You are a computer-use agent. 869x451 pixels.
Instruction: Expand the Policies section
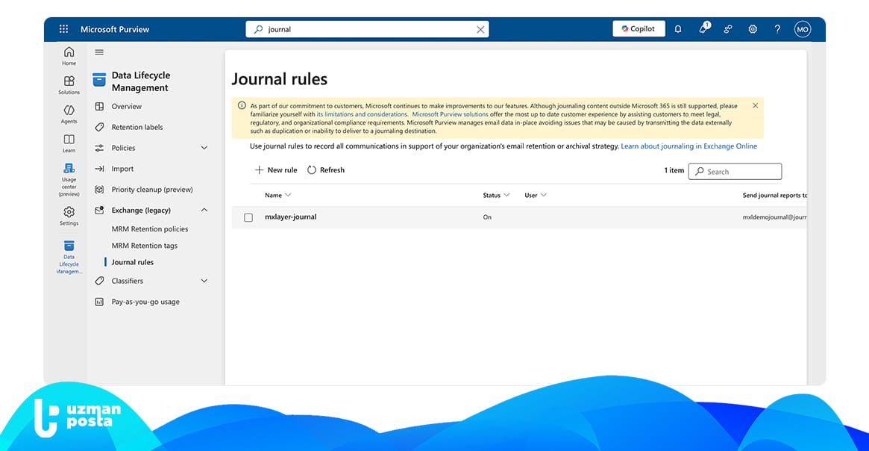(204, 148)
